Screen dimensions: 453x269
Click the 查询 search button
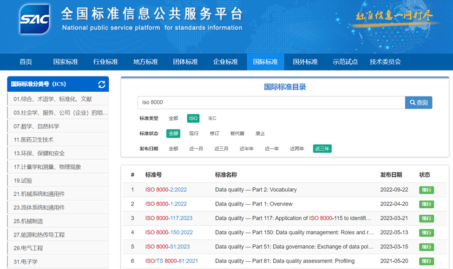[x=418, y=102]
